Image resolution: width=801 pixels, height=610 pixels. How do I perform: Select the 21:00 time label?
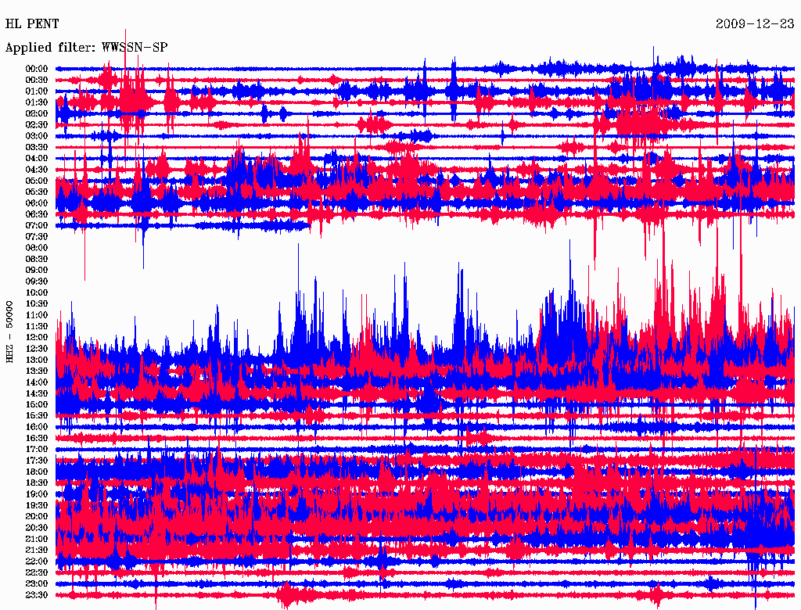tap(37, 539)
